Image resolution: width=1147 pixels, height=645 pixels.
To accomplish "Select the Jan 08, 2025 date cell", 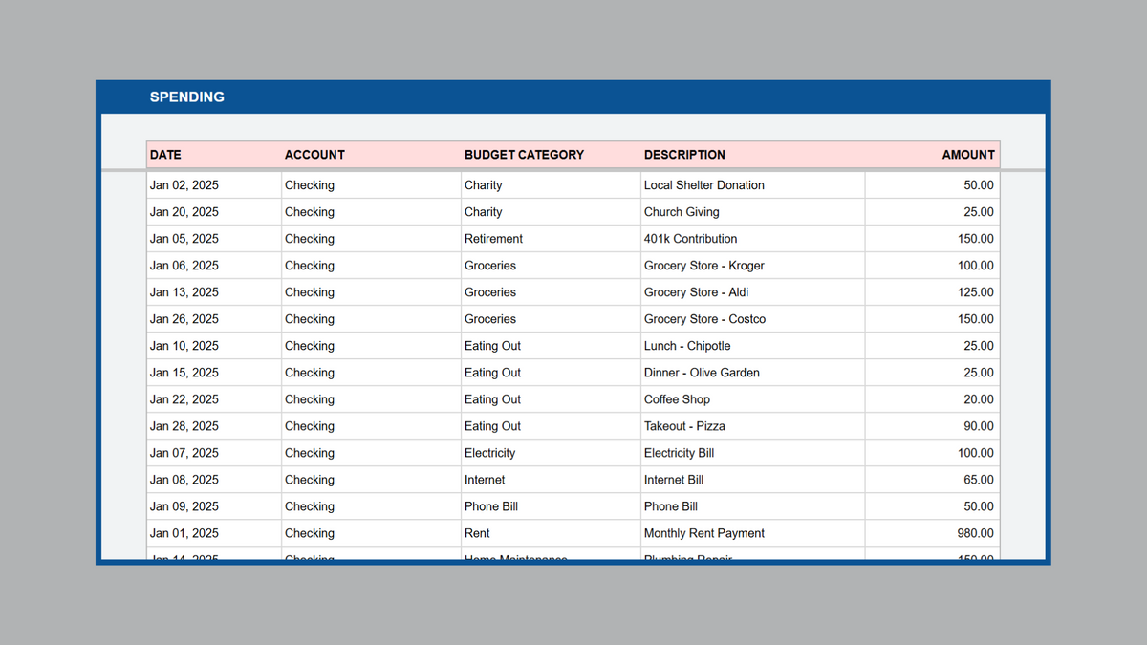I will (214, 480).
